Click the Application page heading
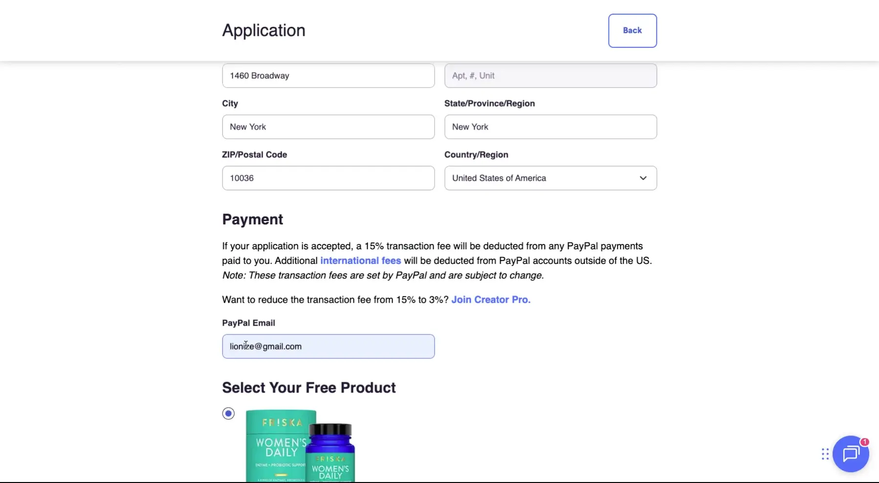This screenshot has height=483, width=879. click(x=264, y=30)
